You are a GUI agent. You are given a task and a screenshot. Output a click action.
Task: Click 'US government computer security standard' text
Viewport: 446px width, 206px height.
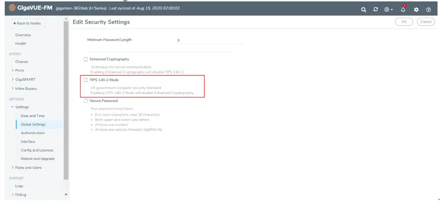coord(126,88)
